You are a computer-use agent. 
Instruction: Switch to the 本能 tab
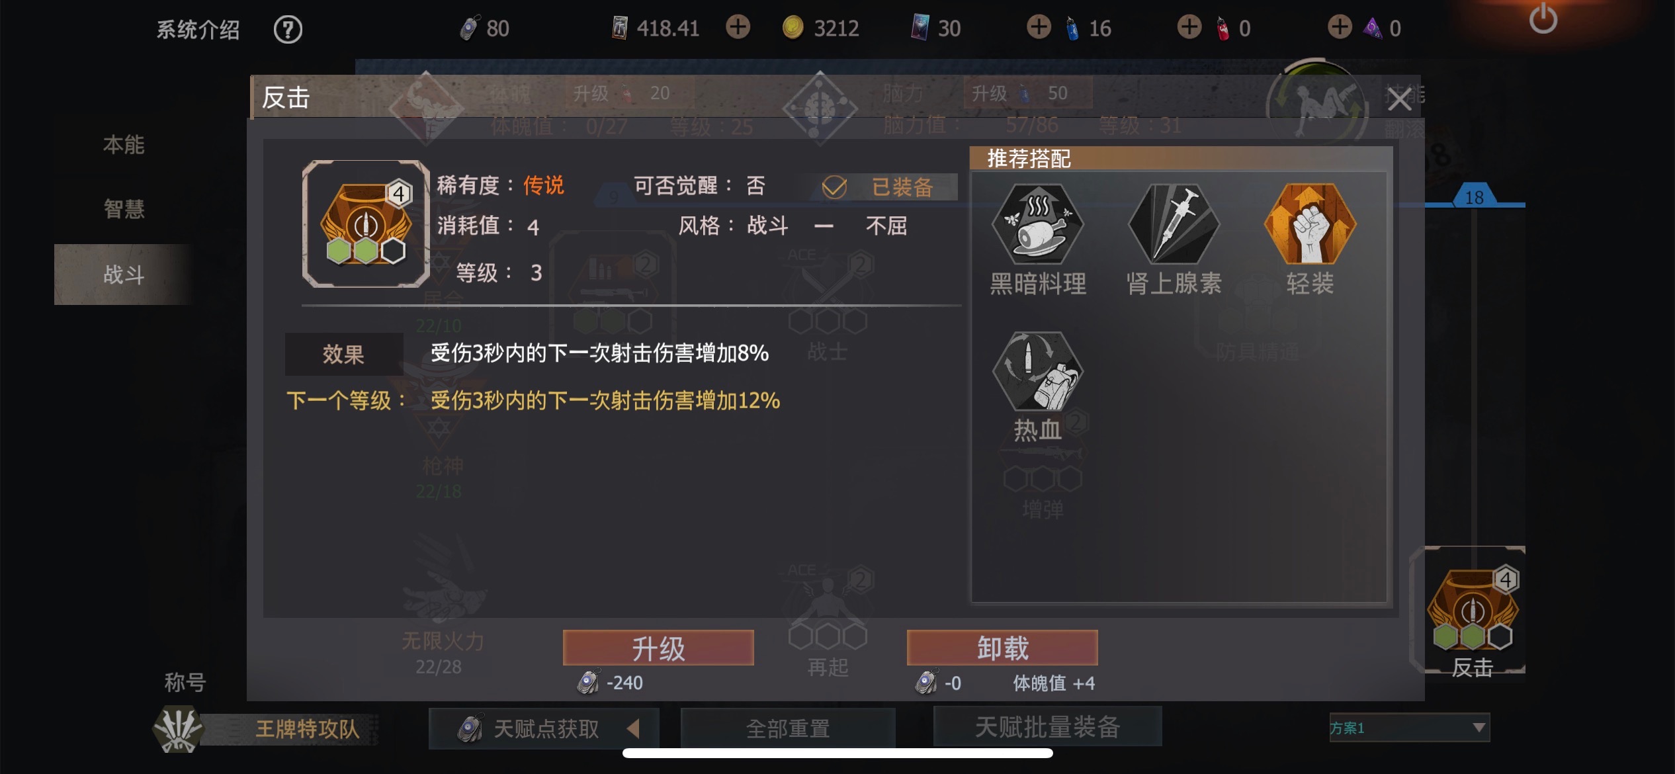124,144
